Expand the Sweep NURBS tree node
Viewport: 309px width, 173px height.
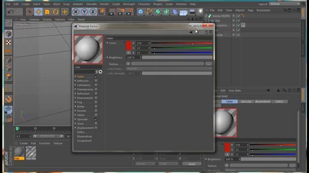[x=206, y=16]
